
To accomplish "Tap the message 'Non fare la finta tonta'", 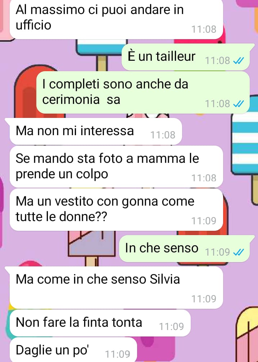I will coord(100,323).
